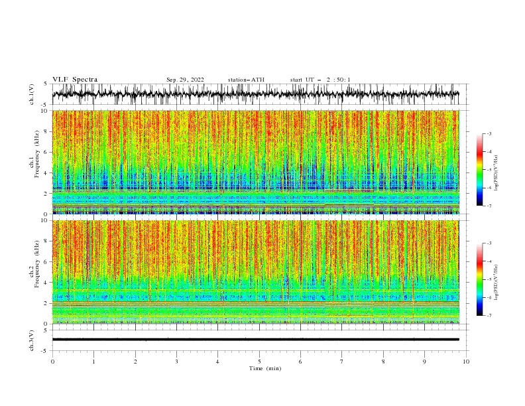525x406 pixels.
Task: Click the ch.1 voltage waveform trace
Action: click(x=255, y=94)
